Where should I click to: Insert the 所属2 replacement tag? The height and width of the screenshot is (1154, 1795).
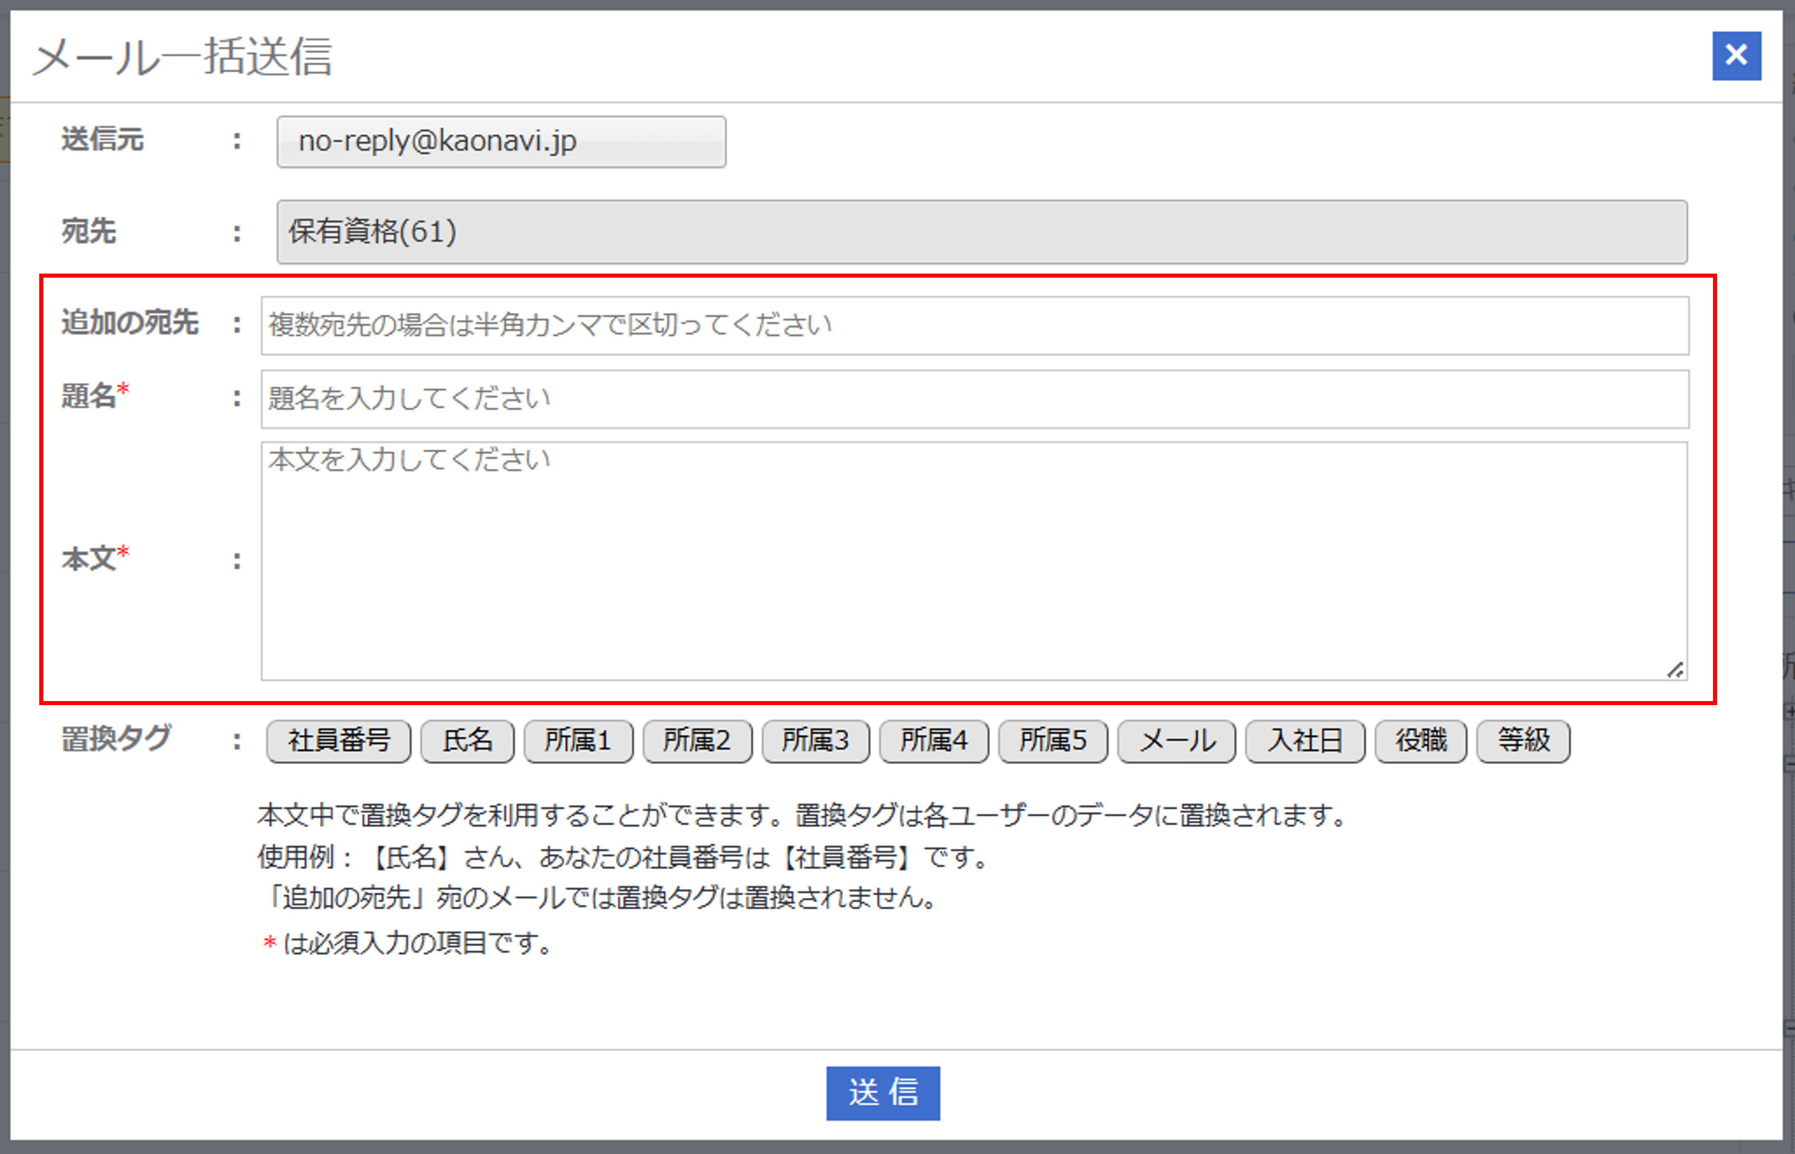[x=697, y=741]
